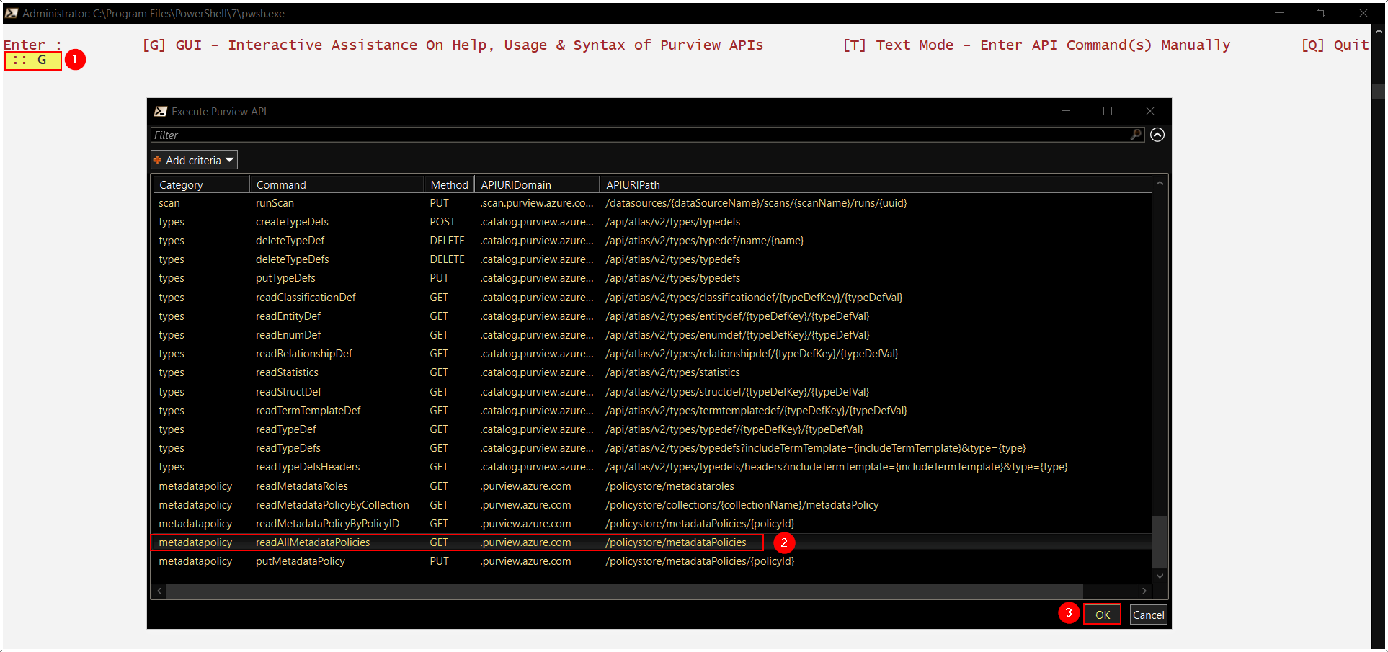Close the Execute Purview API dialog

[1150, 111]
